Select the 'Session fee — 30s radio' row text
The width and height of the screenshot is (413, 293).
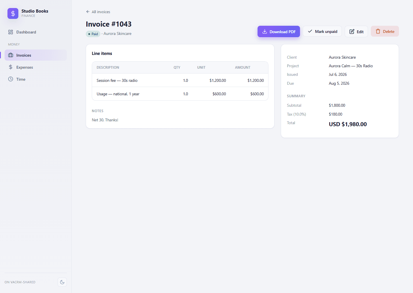pos(117,80)
